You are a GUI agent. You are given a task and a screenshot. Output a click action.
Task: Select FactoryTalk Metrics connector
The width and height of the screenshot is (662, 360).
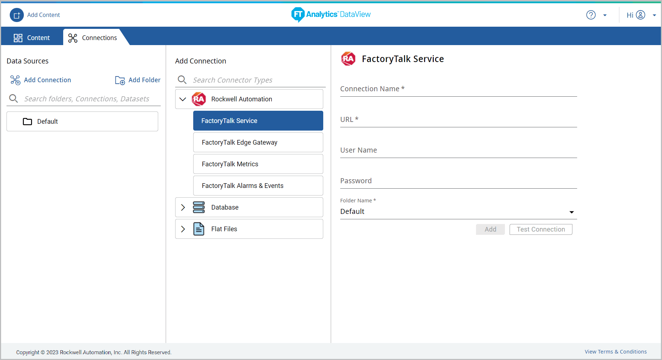[x=258, y=164]
